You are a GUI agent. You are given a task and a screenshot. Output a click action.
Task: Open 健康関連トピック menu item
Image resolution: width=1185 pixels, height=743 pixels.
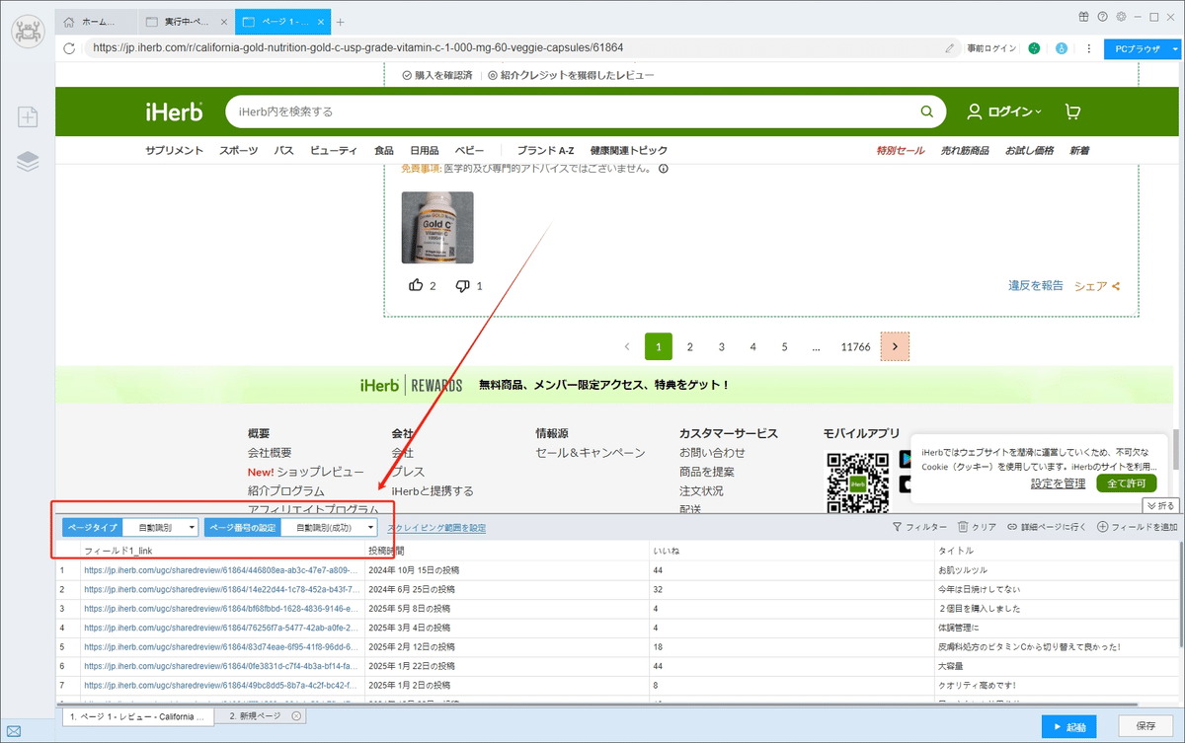[629, 151]
